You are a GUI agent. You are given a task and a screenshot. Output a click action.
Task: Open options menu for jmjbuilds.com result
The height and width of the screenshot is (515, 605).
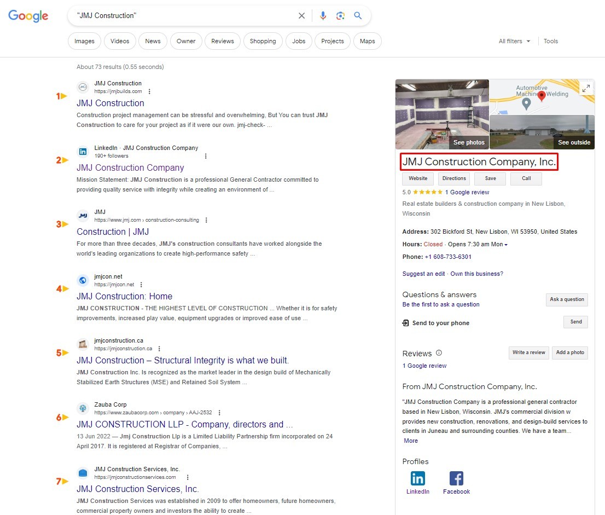tap(149, 91)
